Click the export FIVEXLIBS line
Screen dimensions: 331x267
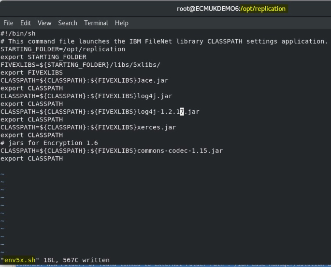point(31,73)
